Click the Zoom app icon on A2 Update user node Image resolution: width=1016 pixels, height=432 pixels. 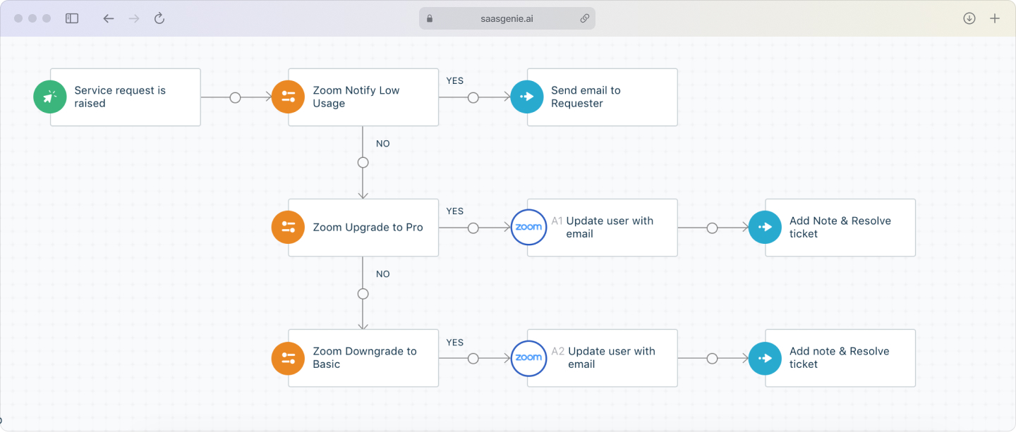tap(528, 358)
